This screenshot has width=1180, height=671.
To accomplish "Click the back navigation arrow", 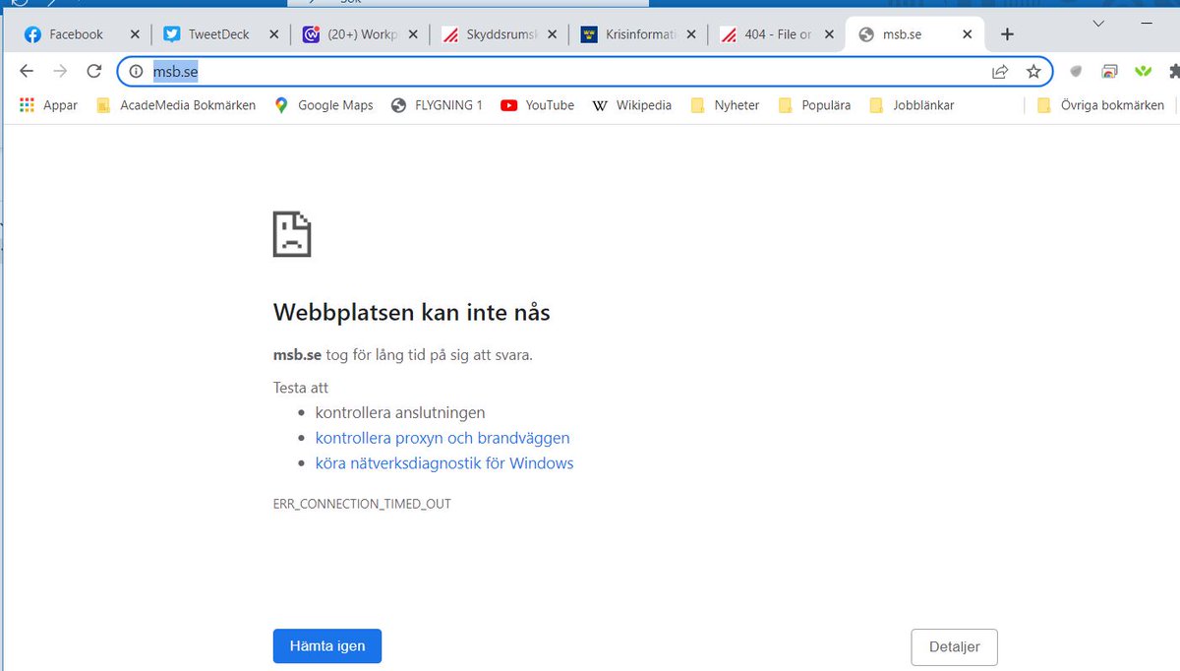I will (x=25, y=71).
